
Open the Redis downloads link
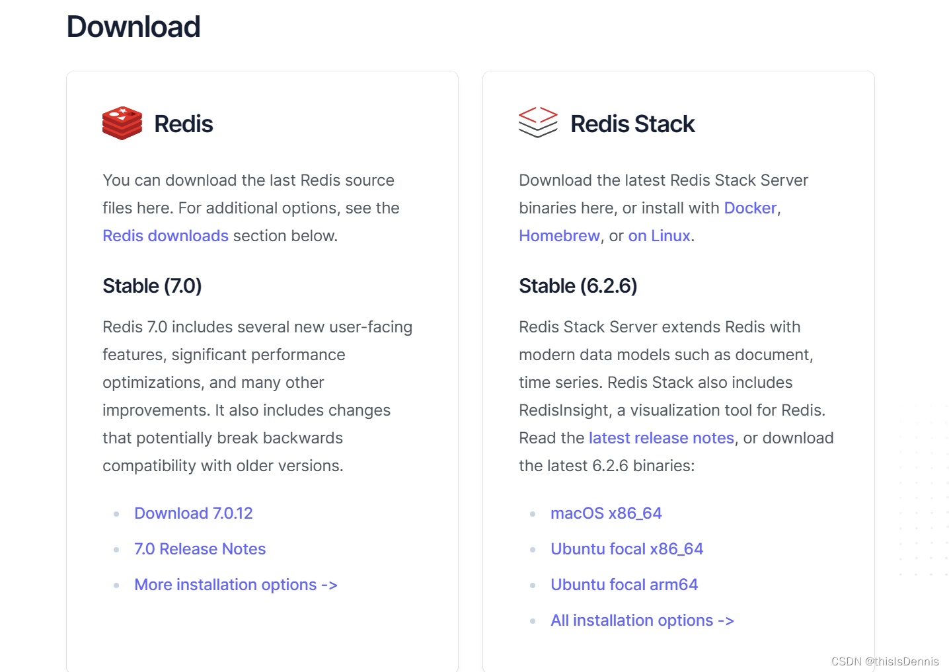pyautogui.click(x=165, y=236)
